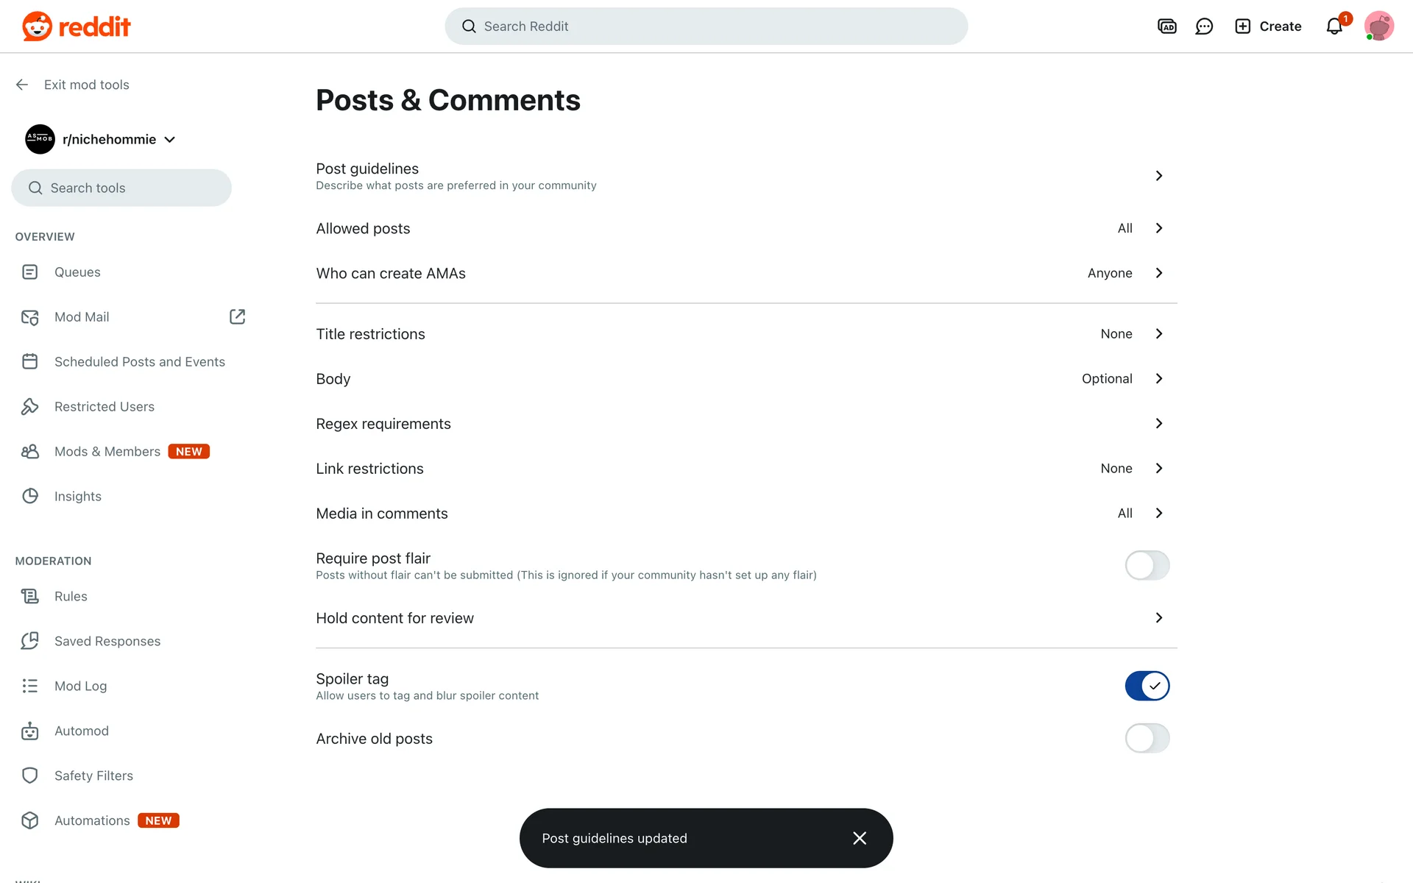1413x883 pixels.
Task: Enable the Archive old posts toggle
Action: [1147, 738]
